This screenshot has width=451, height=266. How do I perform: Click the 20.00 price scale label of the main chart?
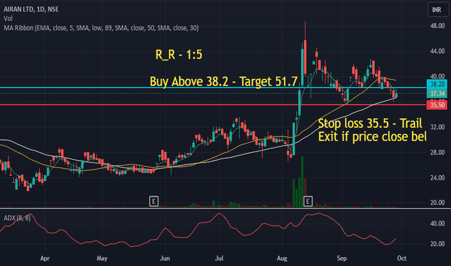[437, 203]
